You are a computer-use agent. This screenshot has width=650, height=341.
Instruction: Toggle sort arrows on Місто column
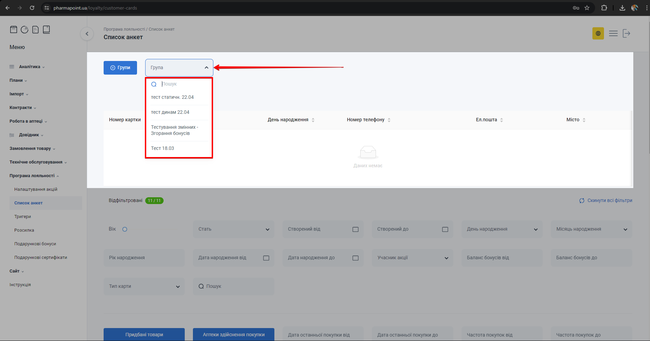[584, 120]
